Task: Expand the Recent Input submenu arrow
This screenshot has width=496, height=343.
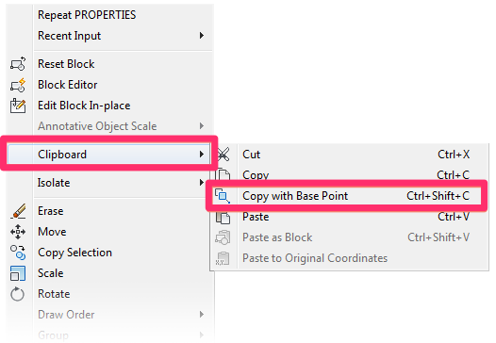Action: (202, 36)
